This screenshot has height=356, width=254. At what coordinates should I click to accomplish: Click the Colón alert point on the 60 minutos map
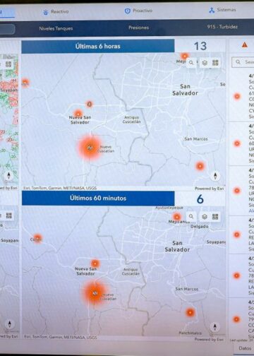(37, 238)
